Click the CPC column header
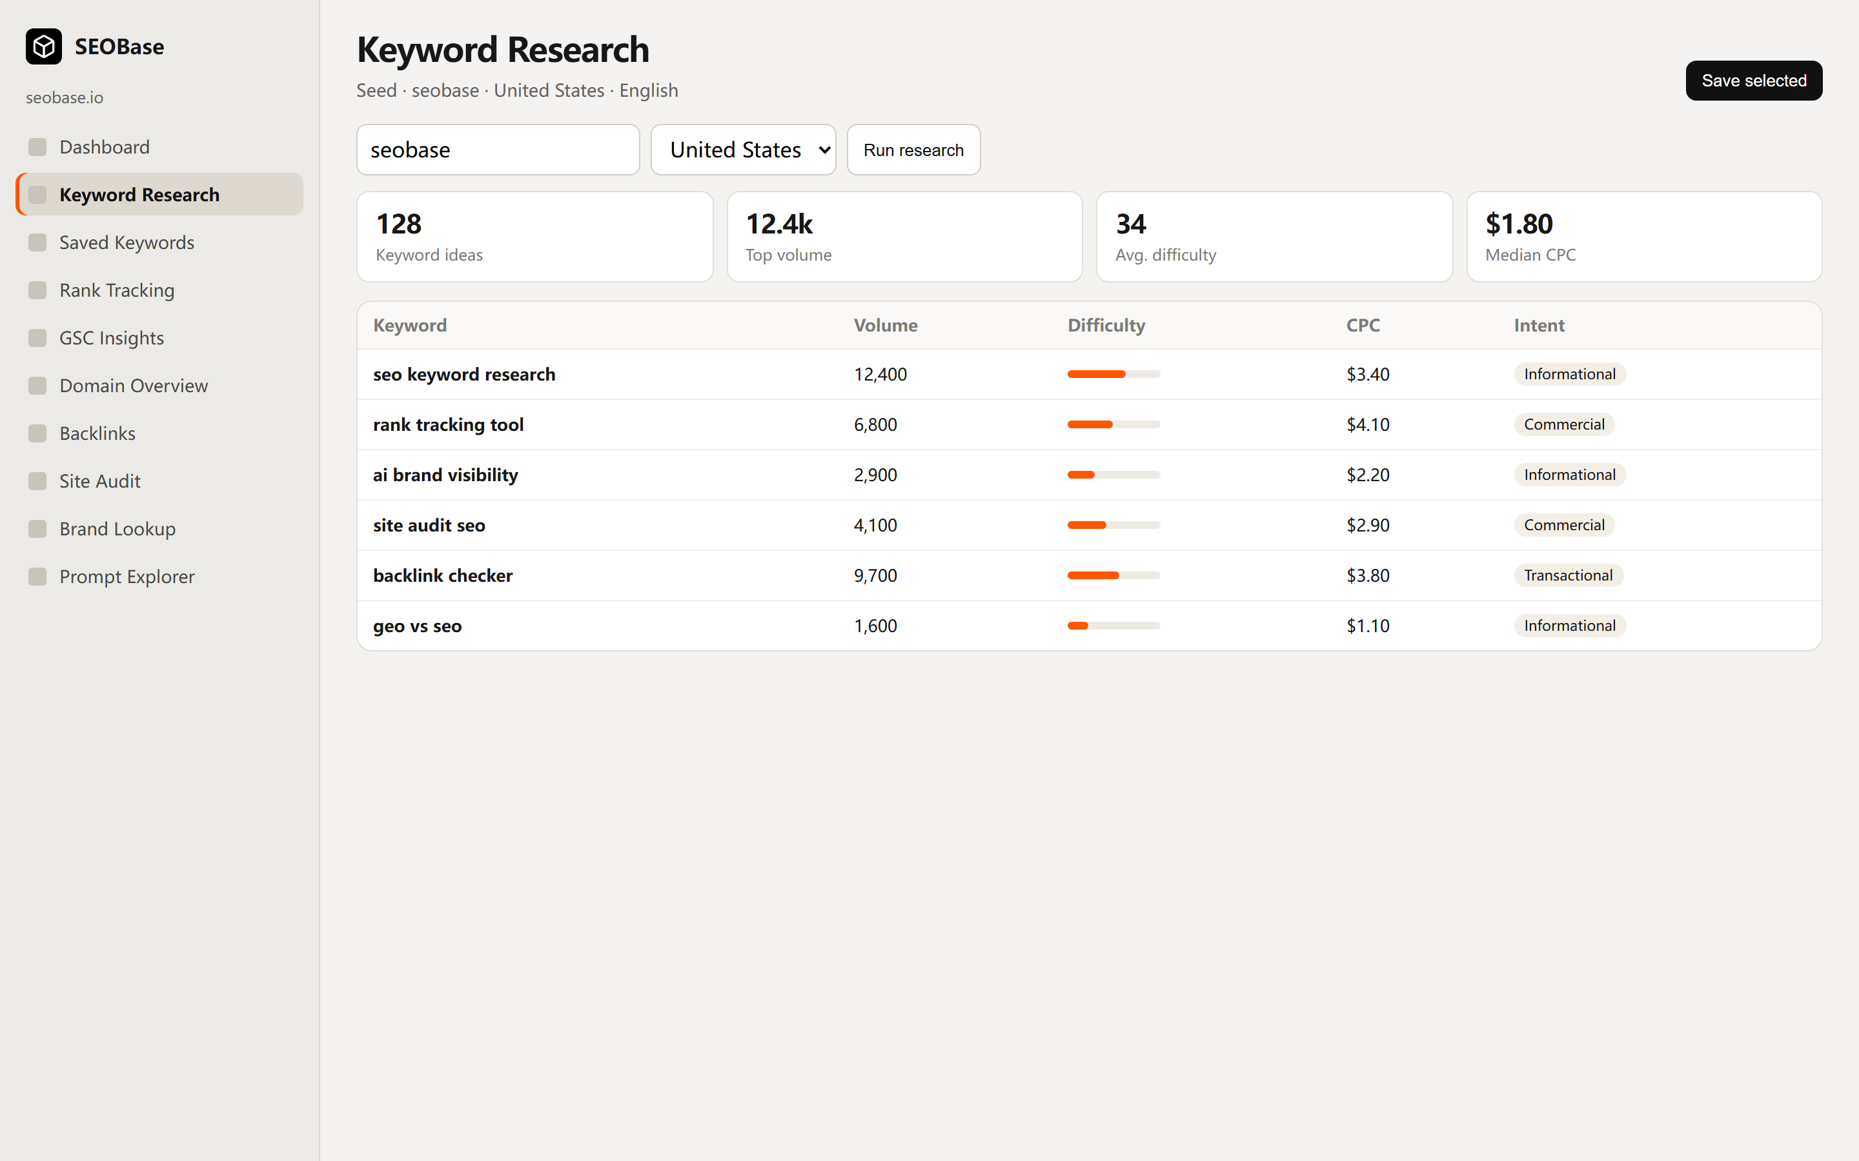Screen dimensions: 1859x1161 tap(1363, 326)
